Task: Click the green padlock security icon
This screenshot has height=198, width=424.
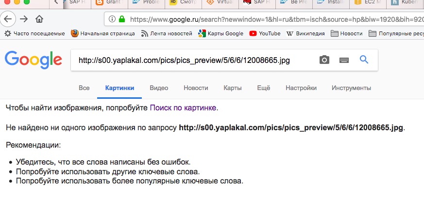Action: (122, 19)
